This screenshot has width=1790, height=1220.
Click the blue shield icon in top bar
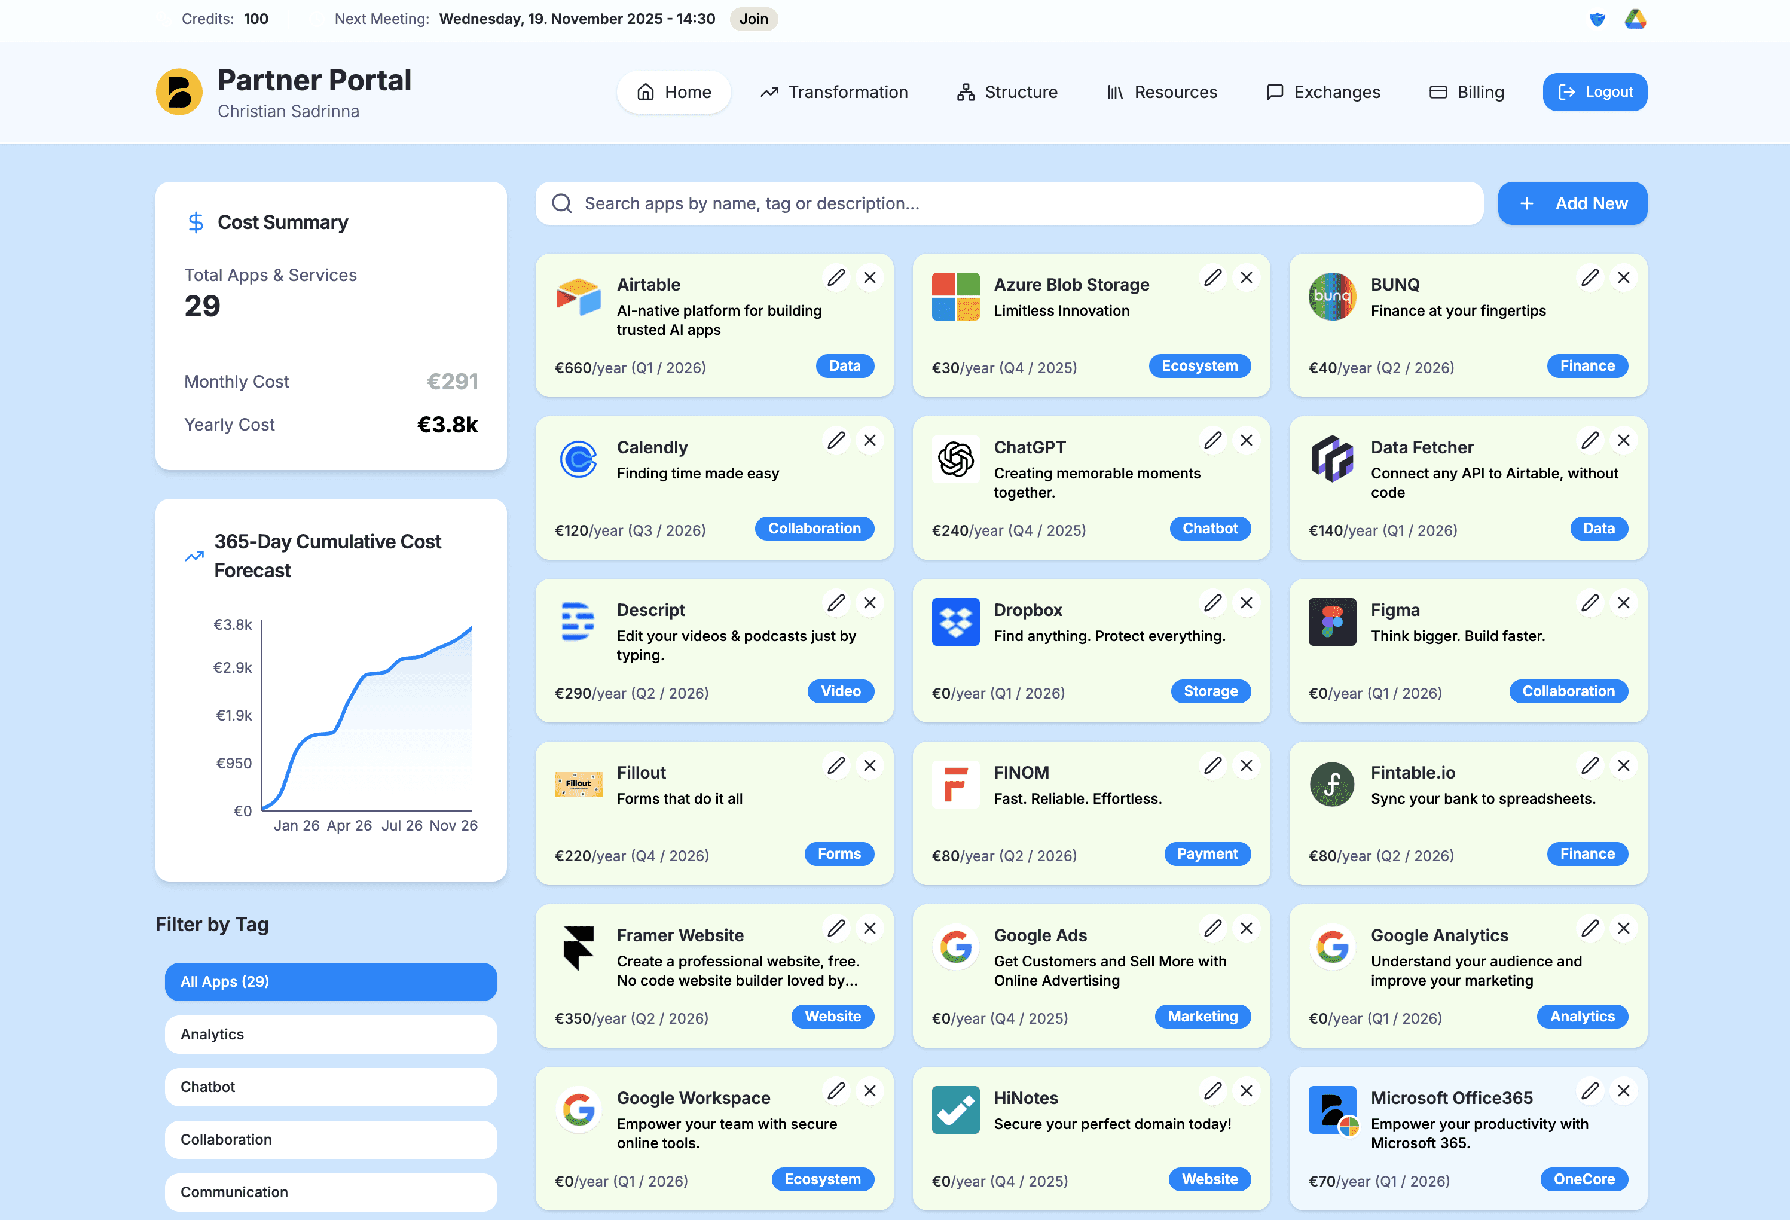[x=1597, y=19]
